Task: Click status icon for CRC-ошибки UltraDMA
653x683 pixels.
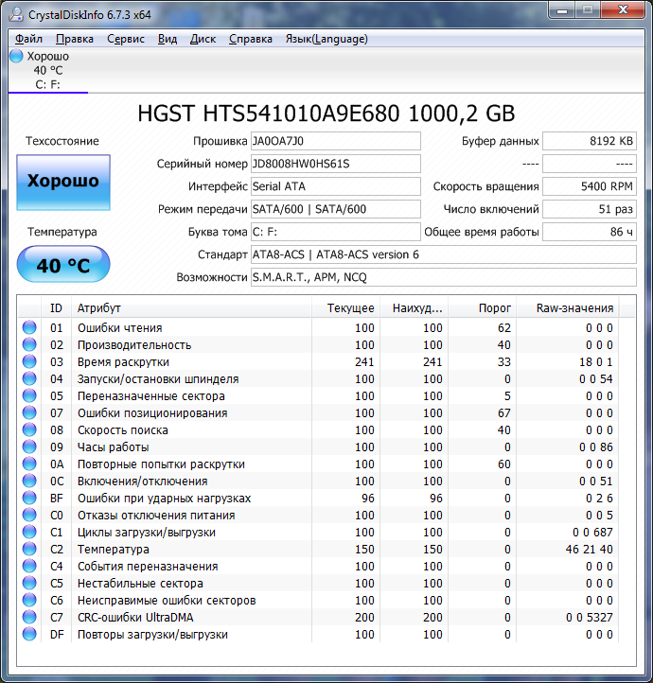Action: [29, 618]
